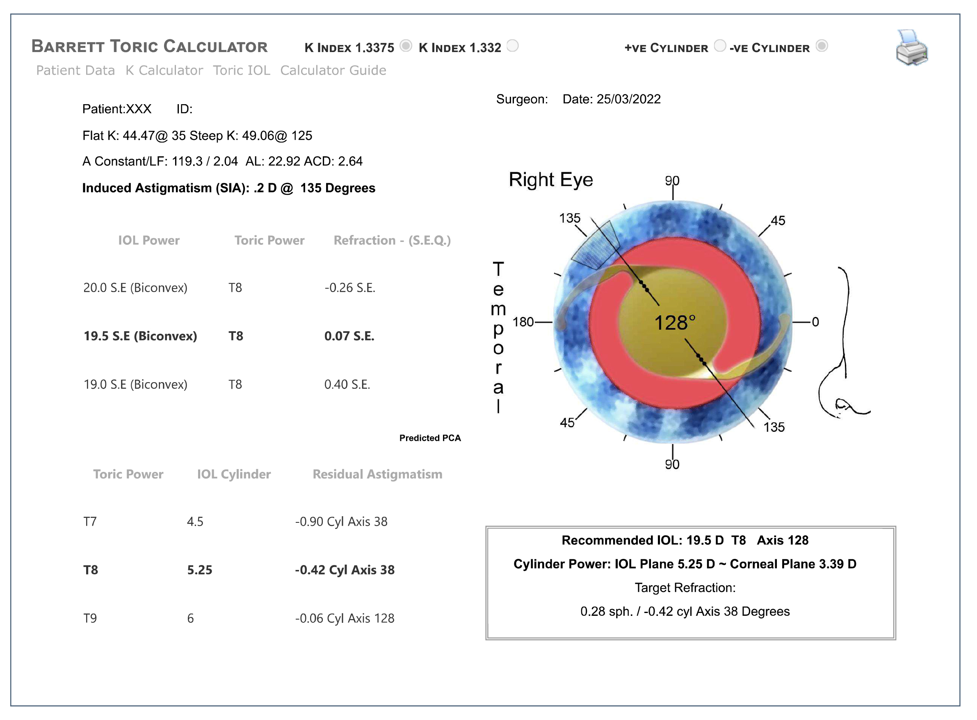977x720 pixels.
Task: Click the Surgeon: label
Action: tap(522, 99)
